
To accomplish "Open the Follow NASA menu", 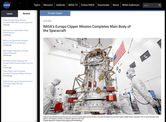I will tap(87, 5).
